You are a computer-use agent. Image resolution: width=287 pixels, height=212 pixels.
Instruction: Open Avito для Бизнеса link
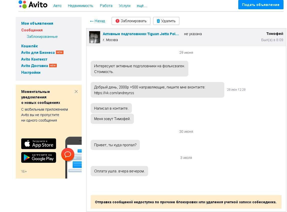[38, 53]
